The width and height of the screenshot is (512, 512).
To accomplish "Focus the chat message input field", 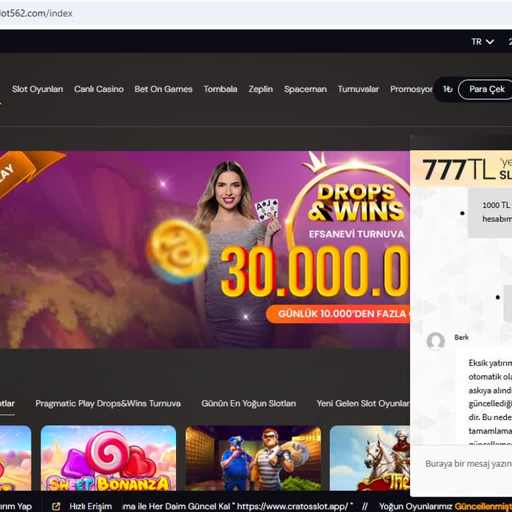I will click(468, 464).
